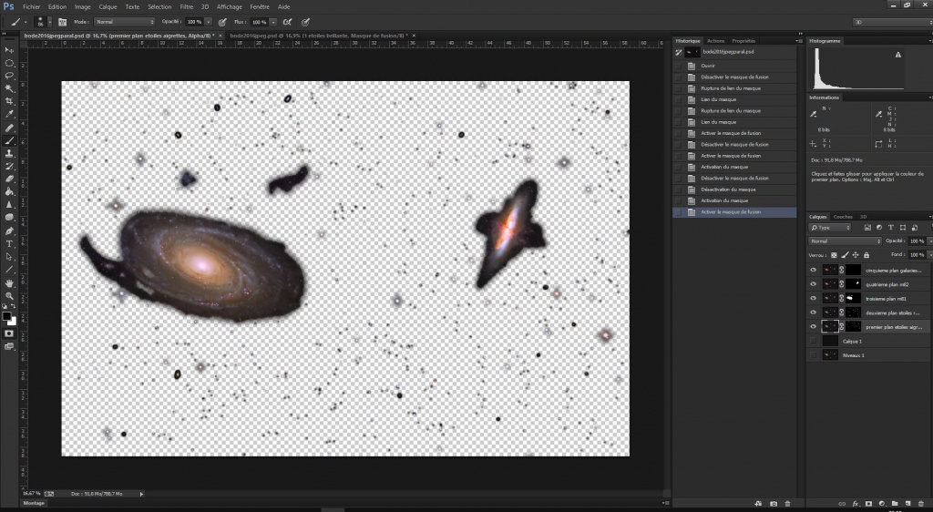Show the 'Niveaux 1' layer
This screenshot has height=512, width=933.
coord(813,355)
